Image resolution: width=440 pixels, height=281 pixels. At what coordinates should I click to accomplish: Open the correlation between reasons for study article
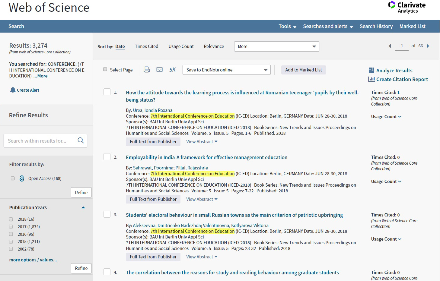232,273
